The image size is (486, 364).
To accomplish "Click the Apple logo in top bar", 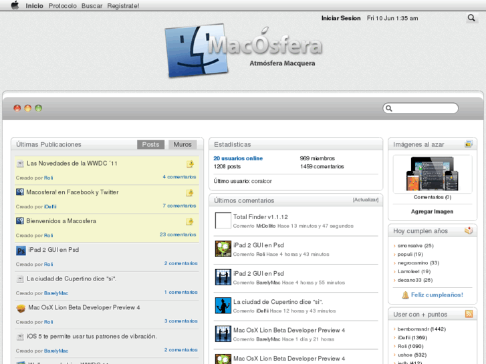I will click(15, 5).
